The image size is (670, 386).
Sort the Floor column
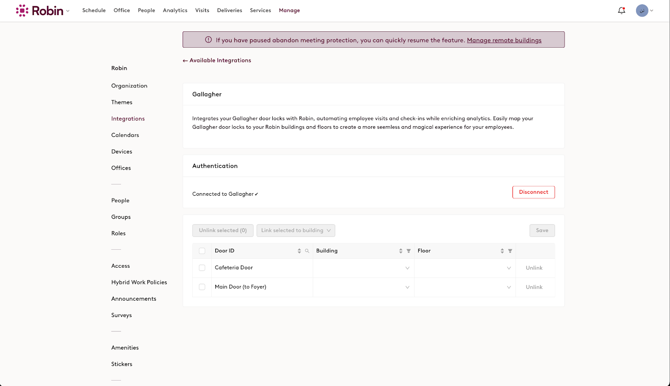coord(502,251)
